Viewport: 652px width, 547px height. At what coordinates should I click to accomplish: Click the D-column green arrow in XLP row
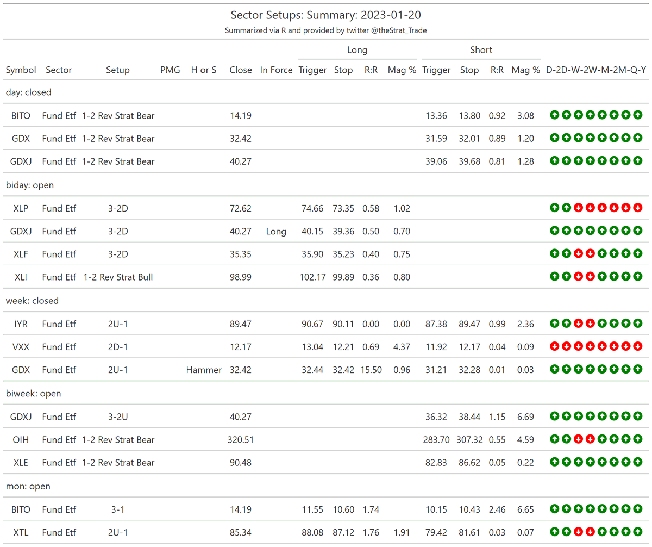(x=554, y=208)
